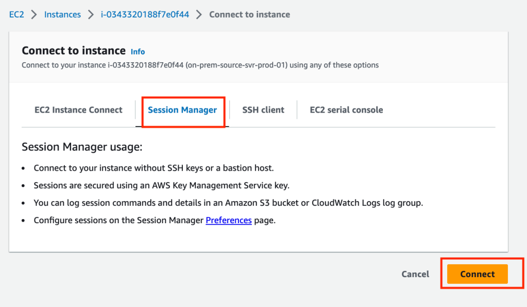Switch to EC2 Instance Connect tab

(x=78, y=110)
